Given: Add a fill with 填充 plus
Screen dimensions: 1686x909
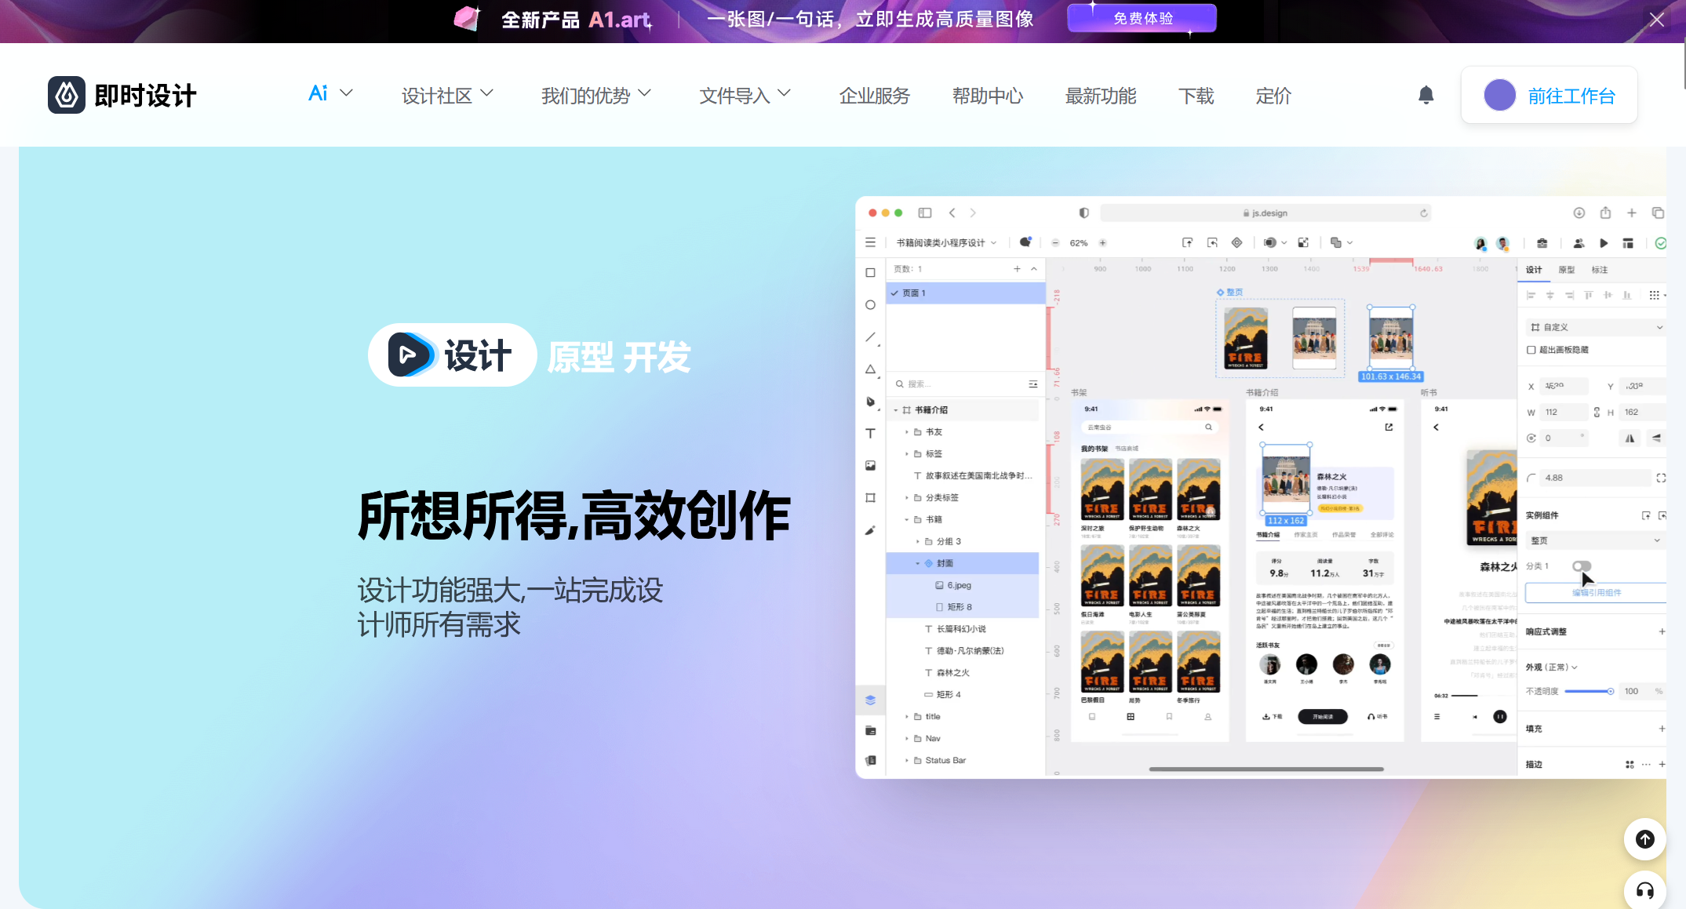Looking at the screenshot, I should tap(1662, 729).
